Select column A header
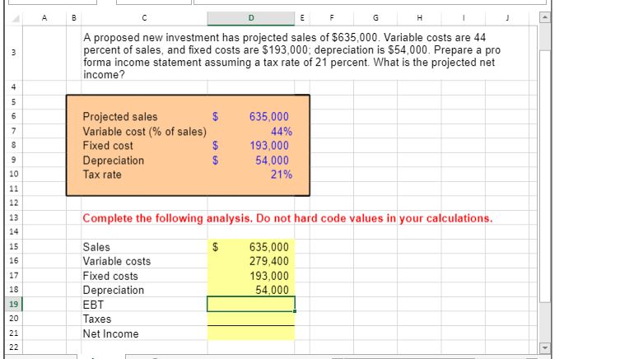The width and height of the screenshot is (620, 359). pyautogui.click(x=44, y=18)
